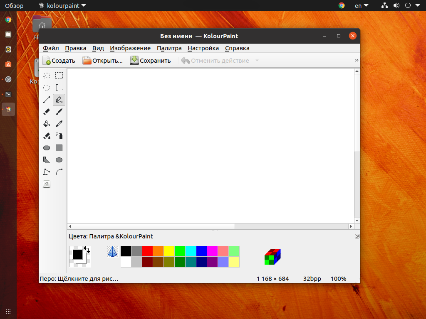Click Обзор in the top bar
Screen dimensions: 426x319
pyautogui.click(x=14, y=6)
